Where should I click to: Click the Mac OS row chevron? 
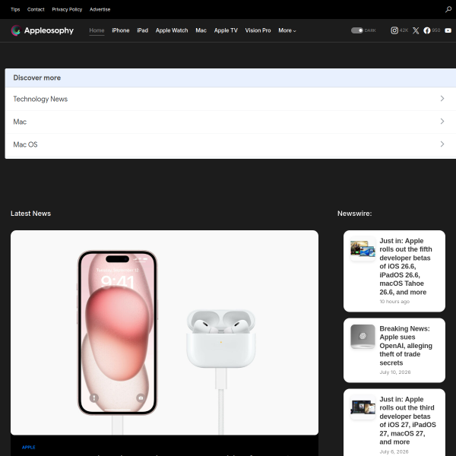tap(442, 144)
